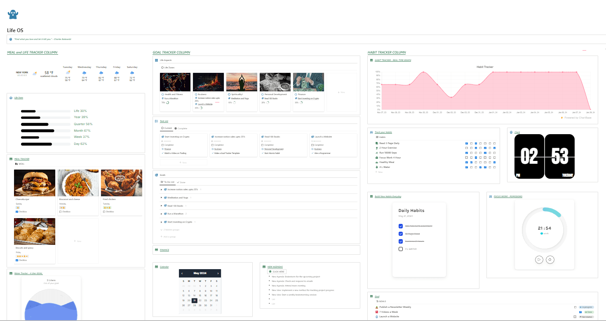606x321 pixels.
Task: Switch to the Done goals tab
Action: 181,182
